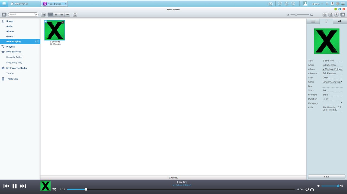
Task: Select the cover-flow browsing view button
Action: pyautogui.click(x=43, y=15)
